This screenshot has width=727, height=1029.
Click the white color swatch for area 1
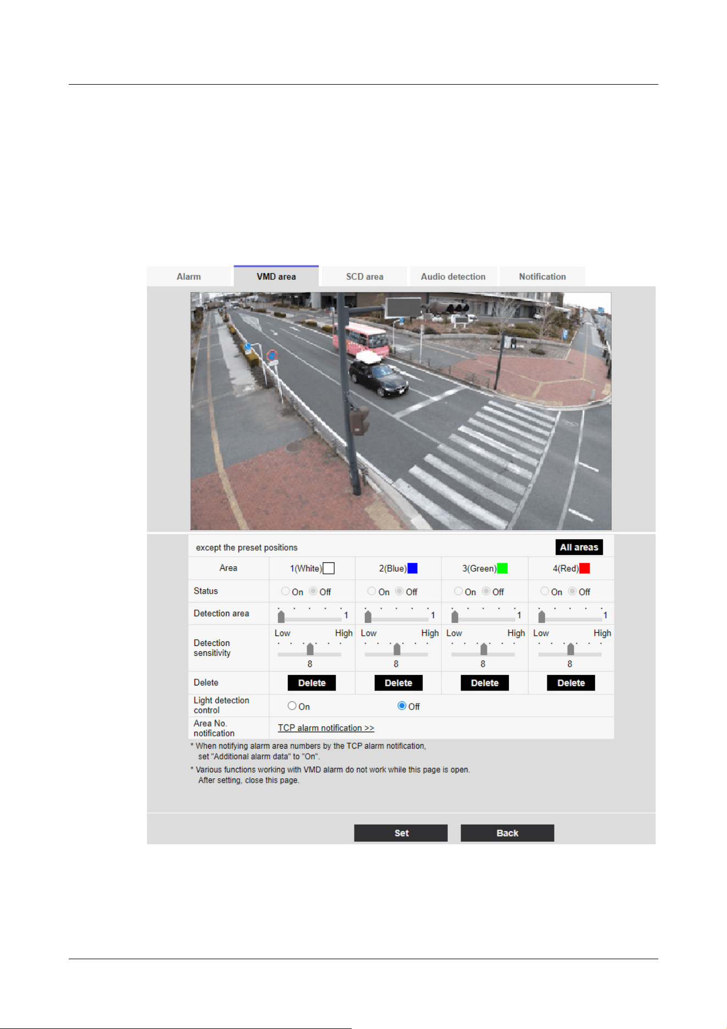coord(329,568)
